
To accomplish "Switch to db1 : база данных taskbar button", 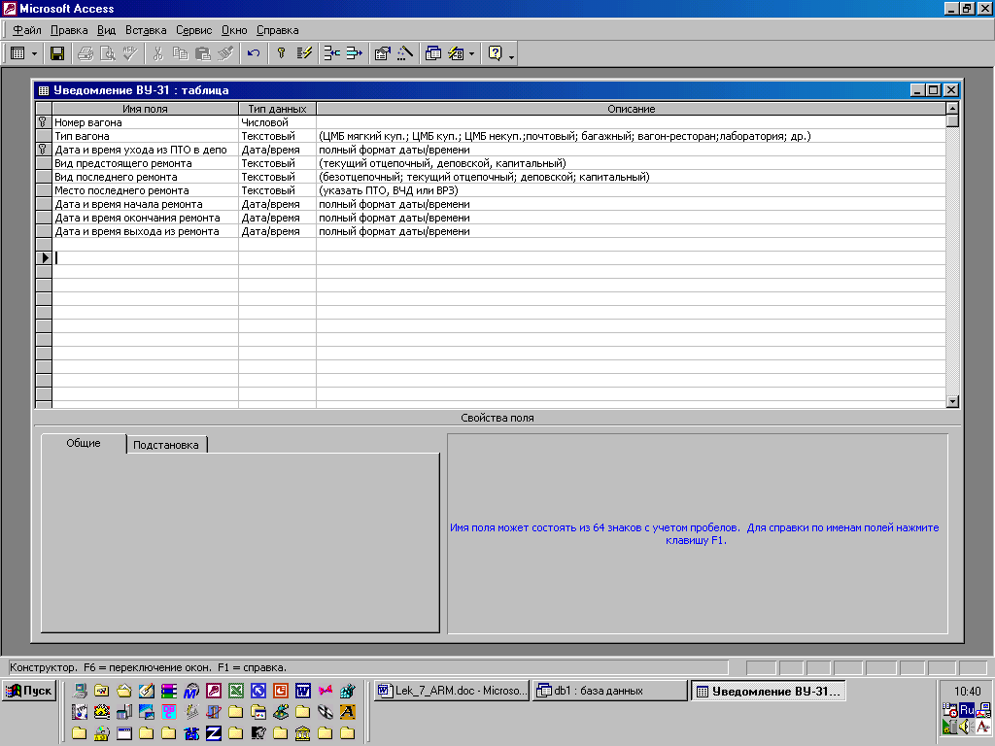I will coord(610,691).
